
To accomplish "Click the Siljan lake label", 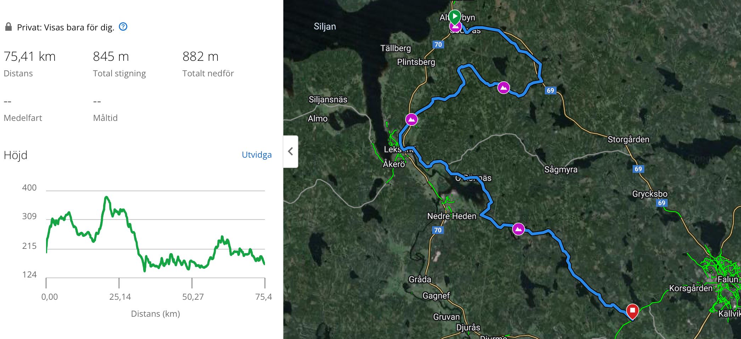I will point(325,27).
